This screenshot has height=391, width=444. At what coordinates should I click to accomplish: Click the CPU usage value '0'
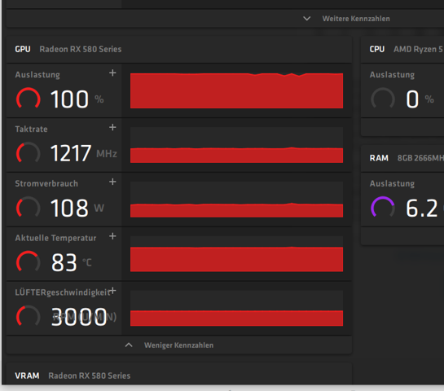pyautogui.click(x=412, y=99)
